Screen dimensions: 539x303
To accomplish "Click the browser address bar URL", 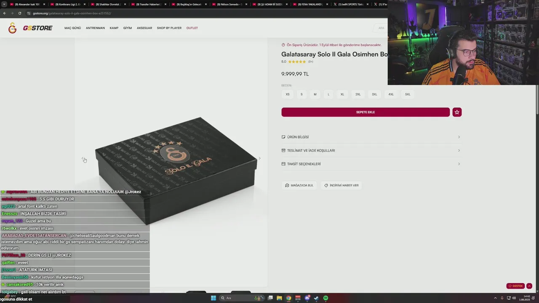I will click(x=72, y=13).
